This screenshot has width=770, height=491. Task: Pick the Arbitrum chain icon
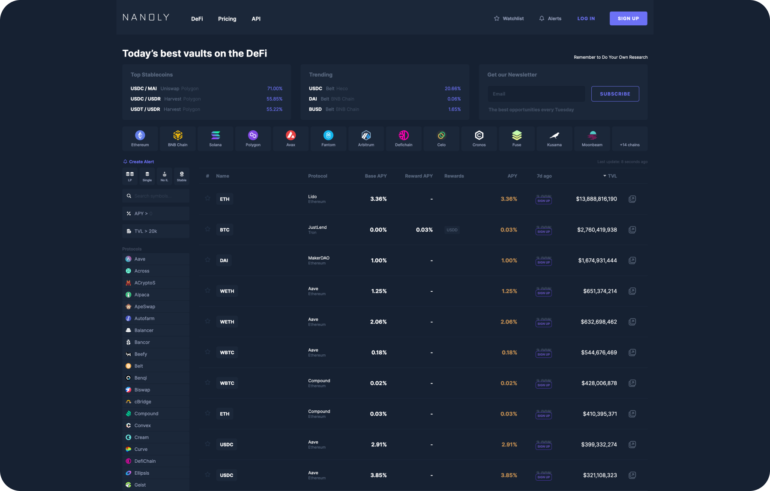coord(366,138)
